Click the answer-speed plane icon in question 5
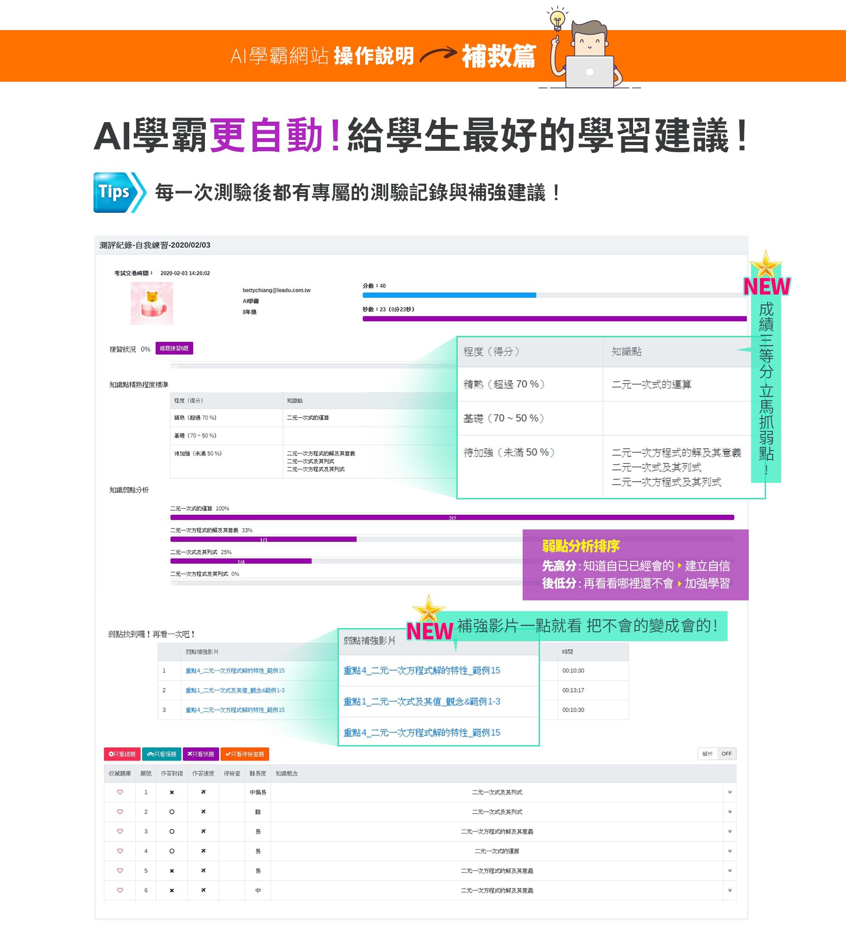Image resolution: width=846 pixels, height=940 pixels. 204,871
